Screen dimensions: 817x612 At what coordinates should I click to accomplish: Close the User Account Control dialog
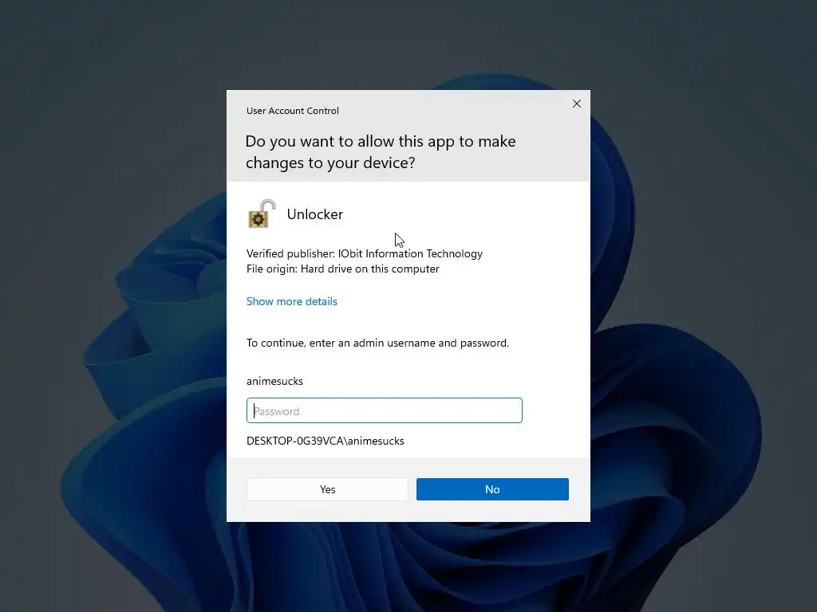click(576, 104)
